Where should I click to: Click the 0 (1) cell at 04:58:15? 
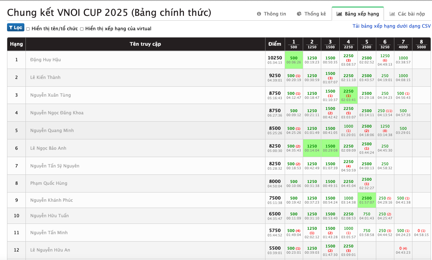point(421,232)
